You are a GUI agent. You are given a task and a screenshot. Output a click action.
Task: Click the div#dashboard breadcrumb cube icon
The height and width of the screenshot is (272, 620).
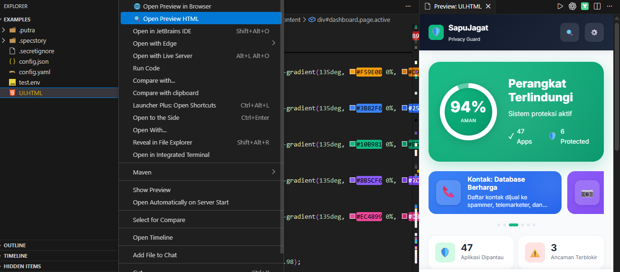312,19
